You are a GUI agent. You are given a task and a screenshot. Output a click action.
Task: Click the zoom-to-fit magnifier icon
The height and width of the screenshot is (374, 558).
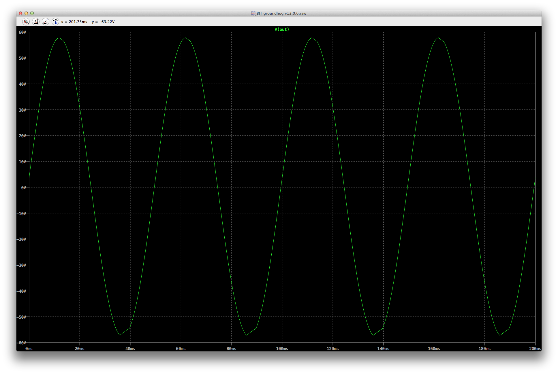26,22
